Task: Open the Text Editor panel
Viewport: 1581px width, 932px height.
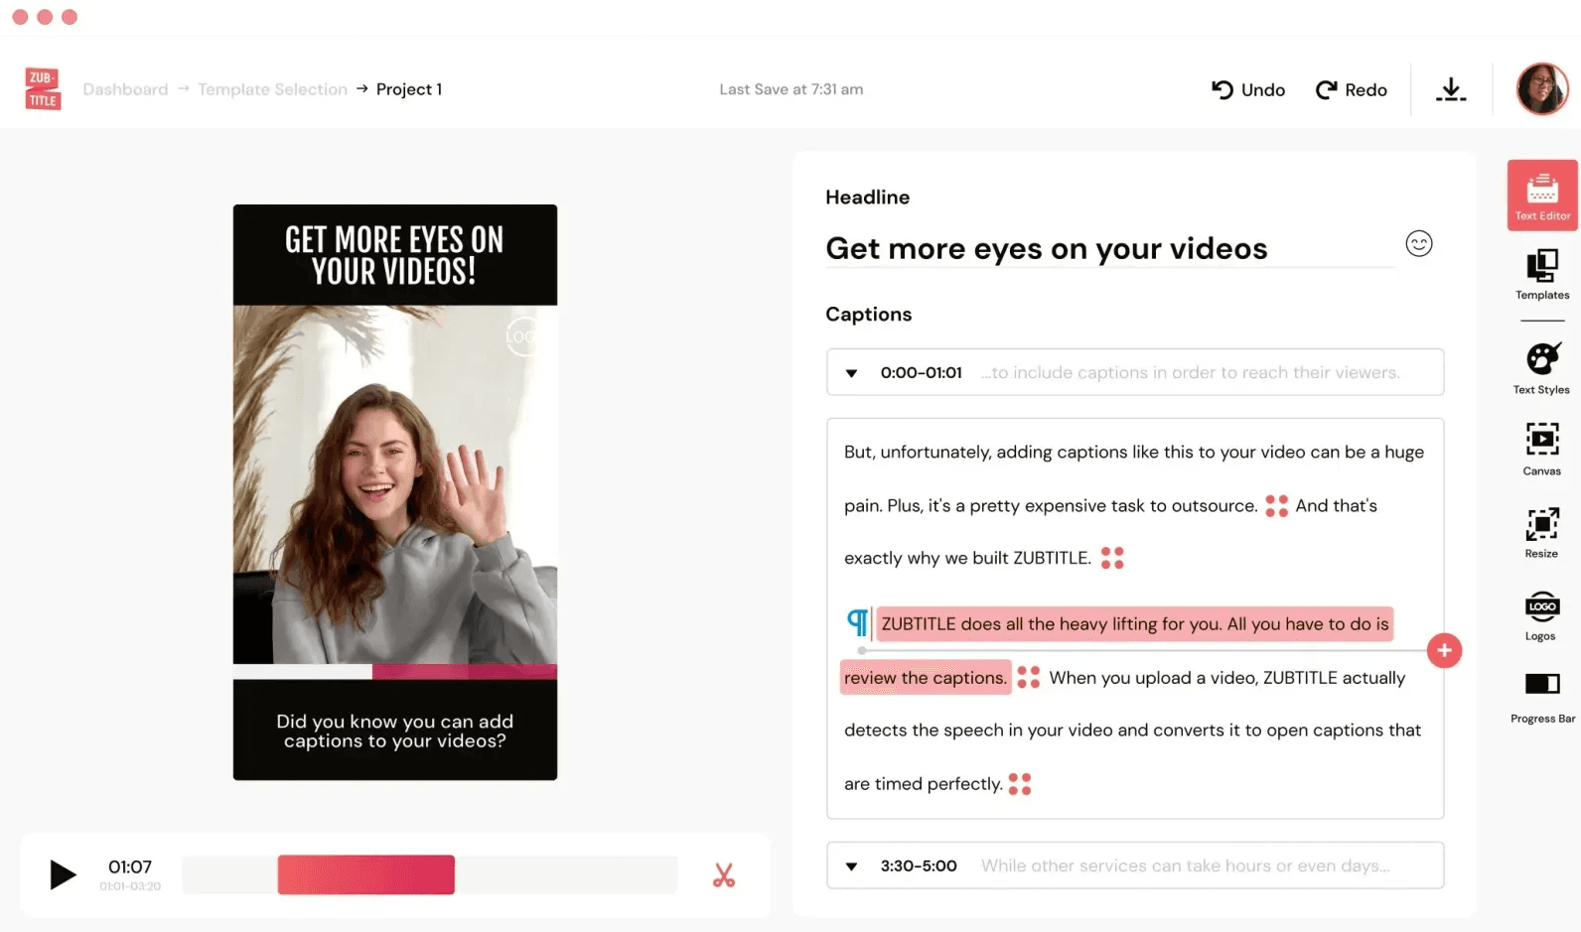Action: [1541, 196]
